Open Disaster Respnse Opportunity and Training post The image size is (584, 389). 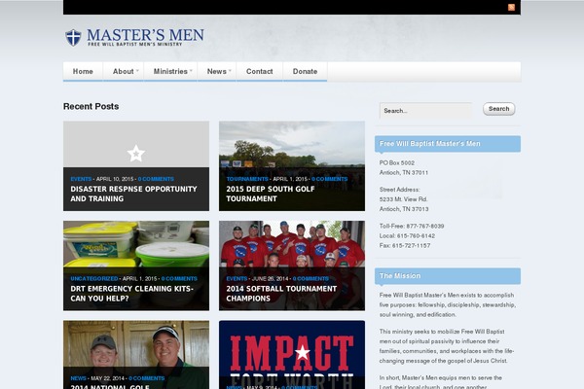(133, 194)
